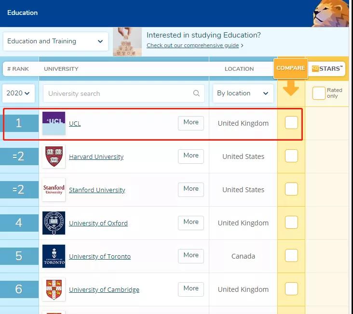Screen dimensions: 353x314
Task: Click rank 1 badge for UCL
Action: coord(19,123)
